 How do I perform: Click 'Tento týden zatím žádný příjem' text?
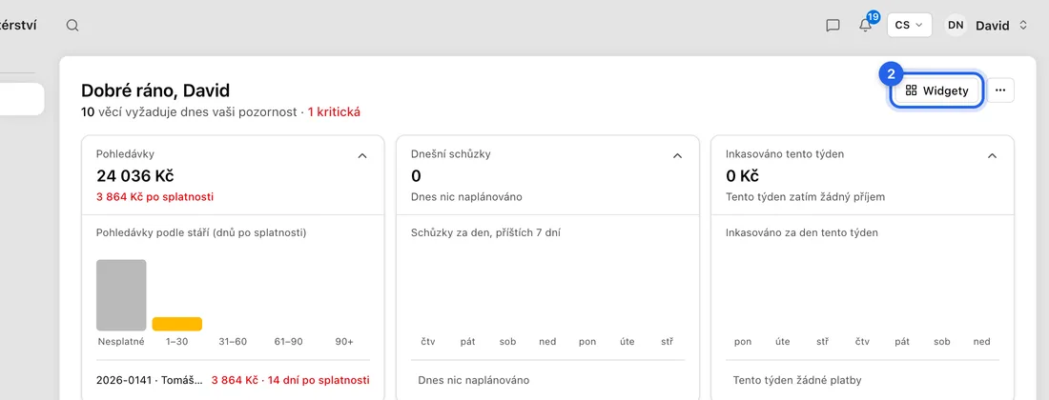pos(806,197)
